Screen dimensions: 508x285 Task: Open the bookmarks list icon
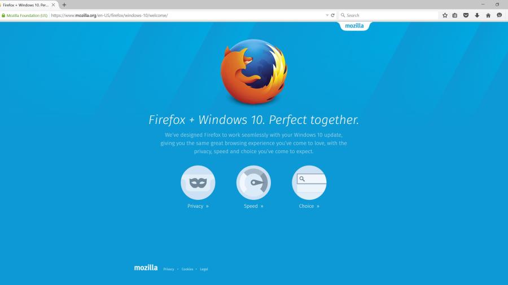click(x=455, y=15)
